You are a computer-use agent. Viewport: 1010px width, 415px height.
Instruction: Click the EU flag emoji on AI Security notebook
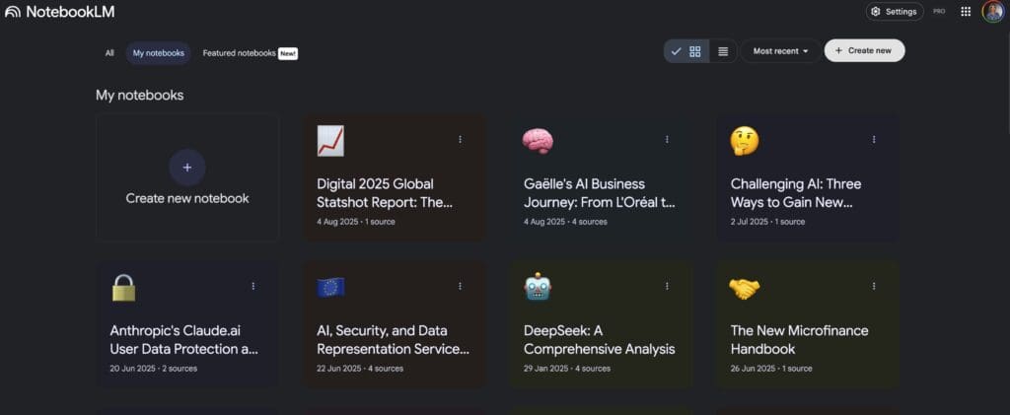pos(330,288)
